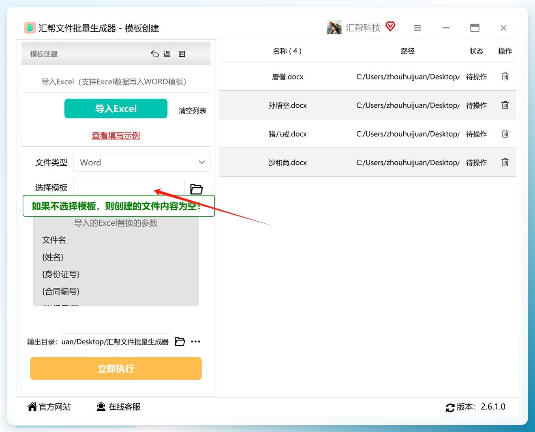
Task: Open the 官方网站 link
Action: [x=49, y=407]
